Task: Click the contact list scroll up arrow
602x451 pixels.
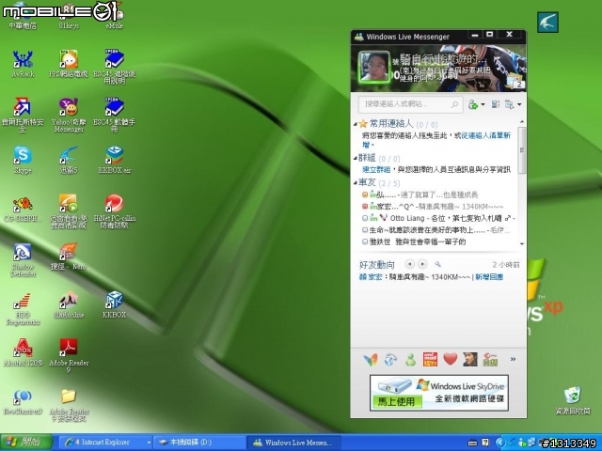Action: pyautogui.click(x=522, y=122)
